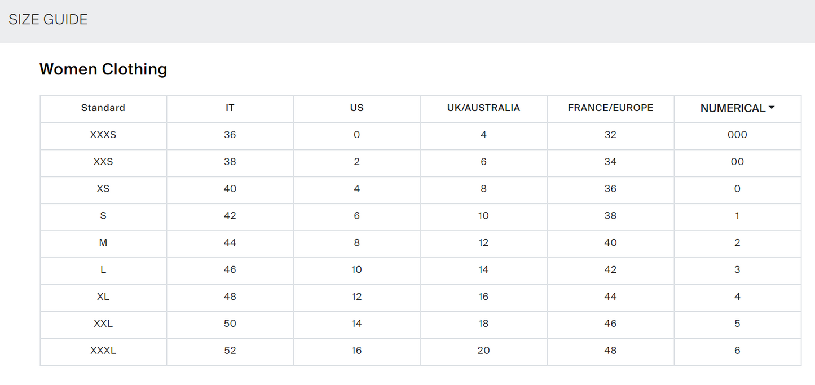The height and width of the screenshot is (385, 815).
Task: Select the XS size cell
Action: [x=103, y=189]
